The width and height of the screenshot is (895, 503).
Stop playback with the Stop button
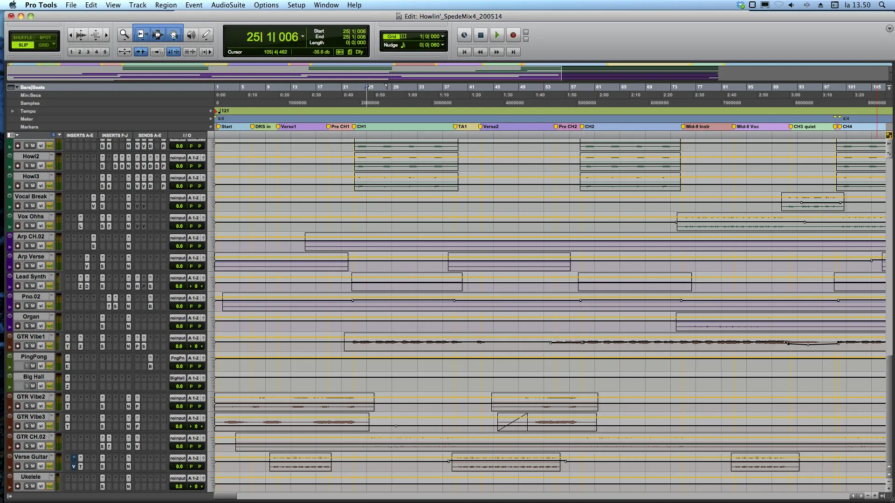point(481,35)
